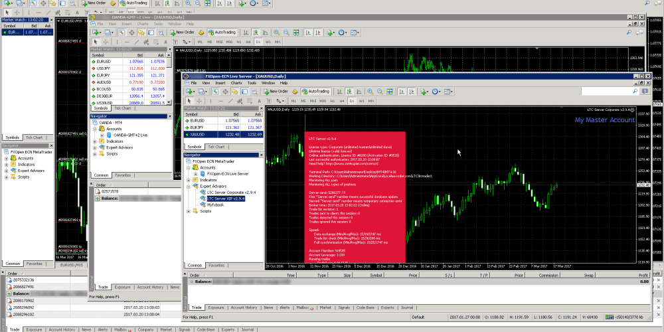The height and width of the screenshot is (332, 664).
Task: Click New Order in background MetaTrader window
Action: click(x=94, y=3)
